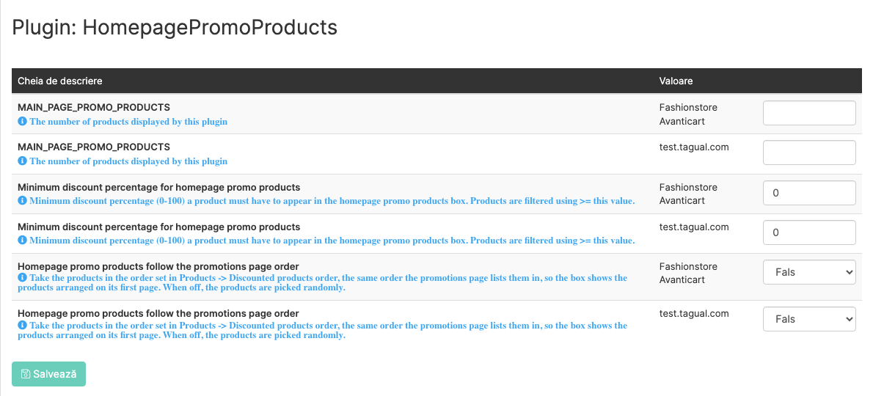Click the floppy disk icon on Salvează
The width and height of the screenshot is (873, 396).
(x=25, y=374)
